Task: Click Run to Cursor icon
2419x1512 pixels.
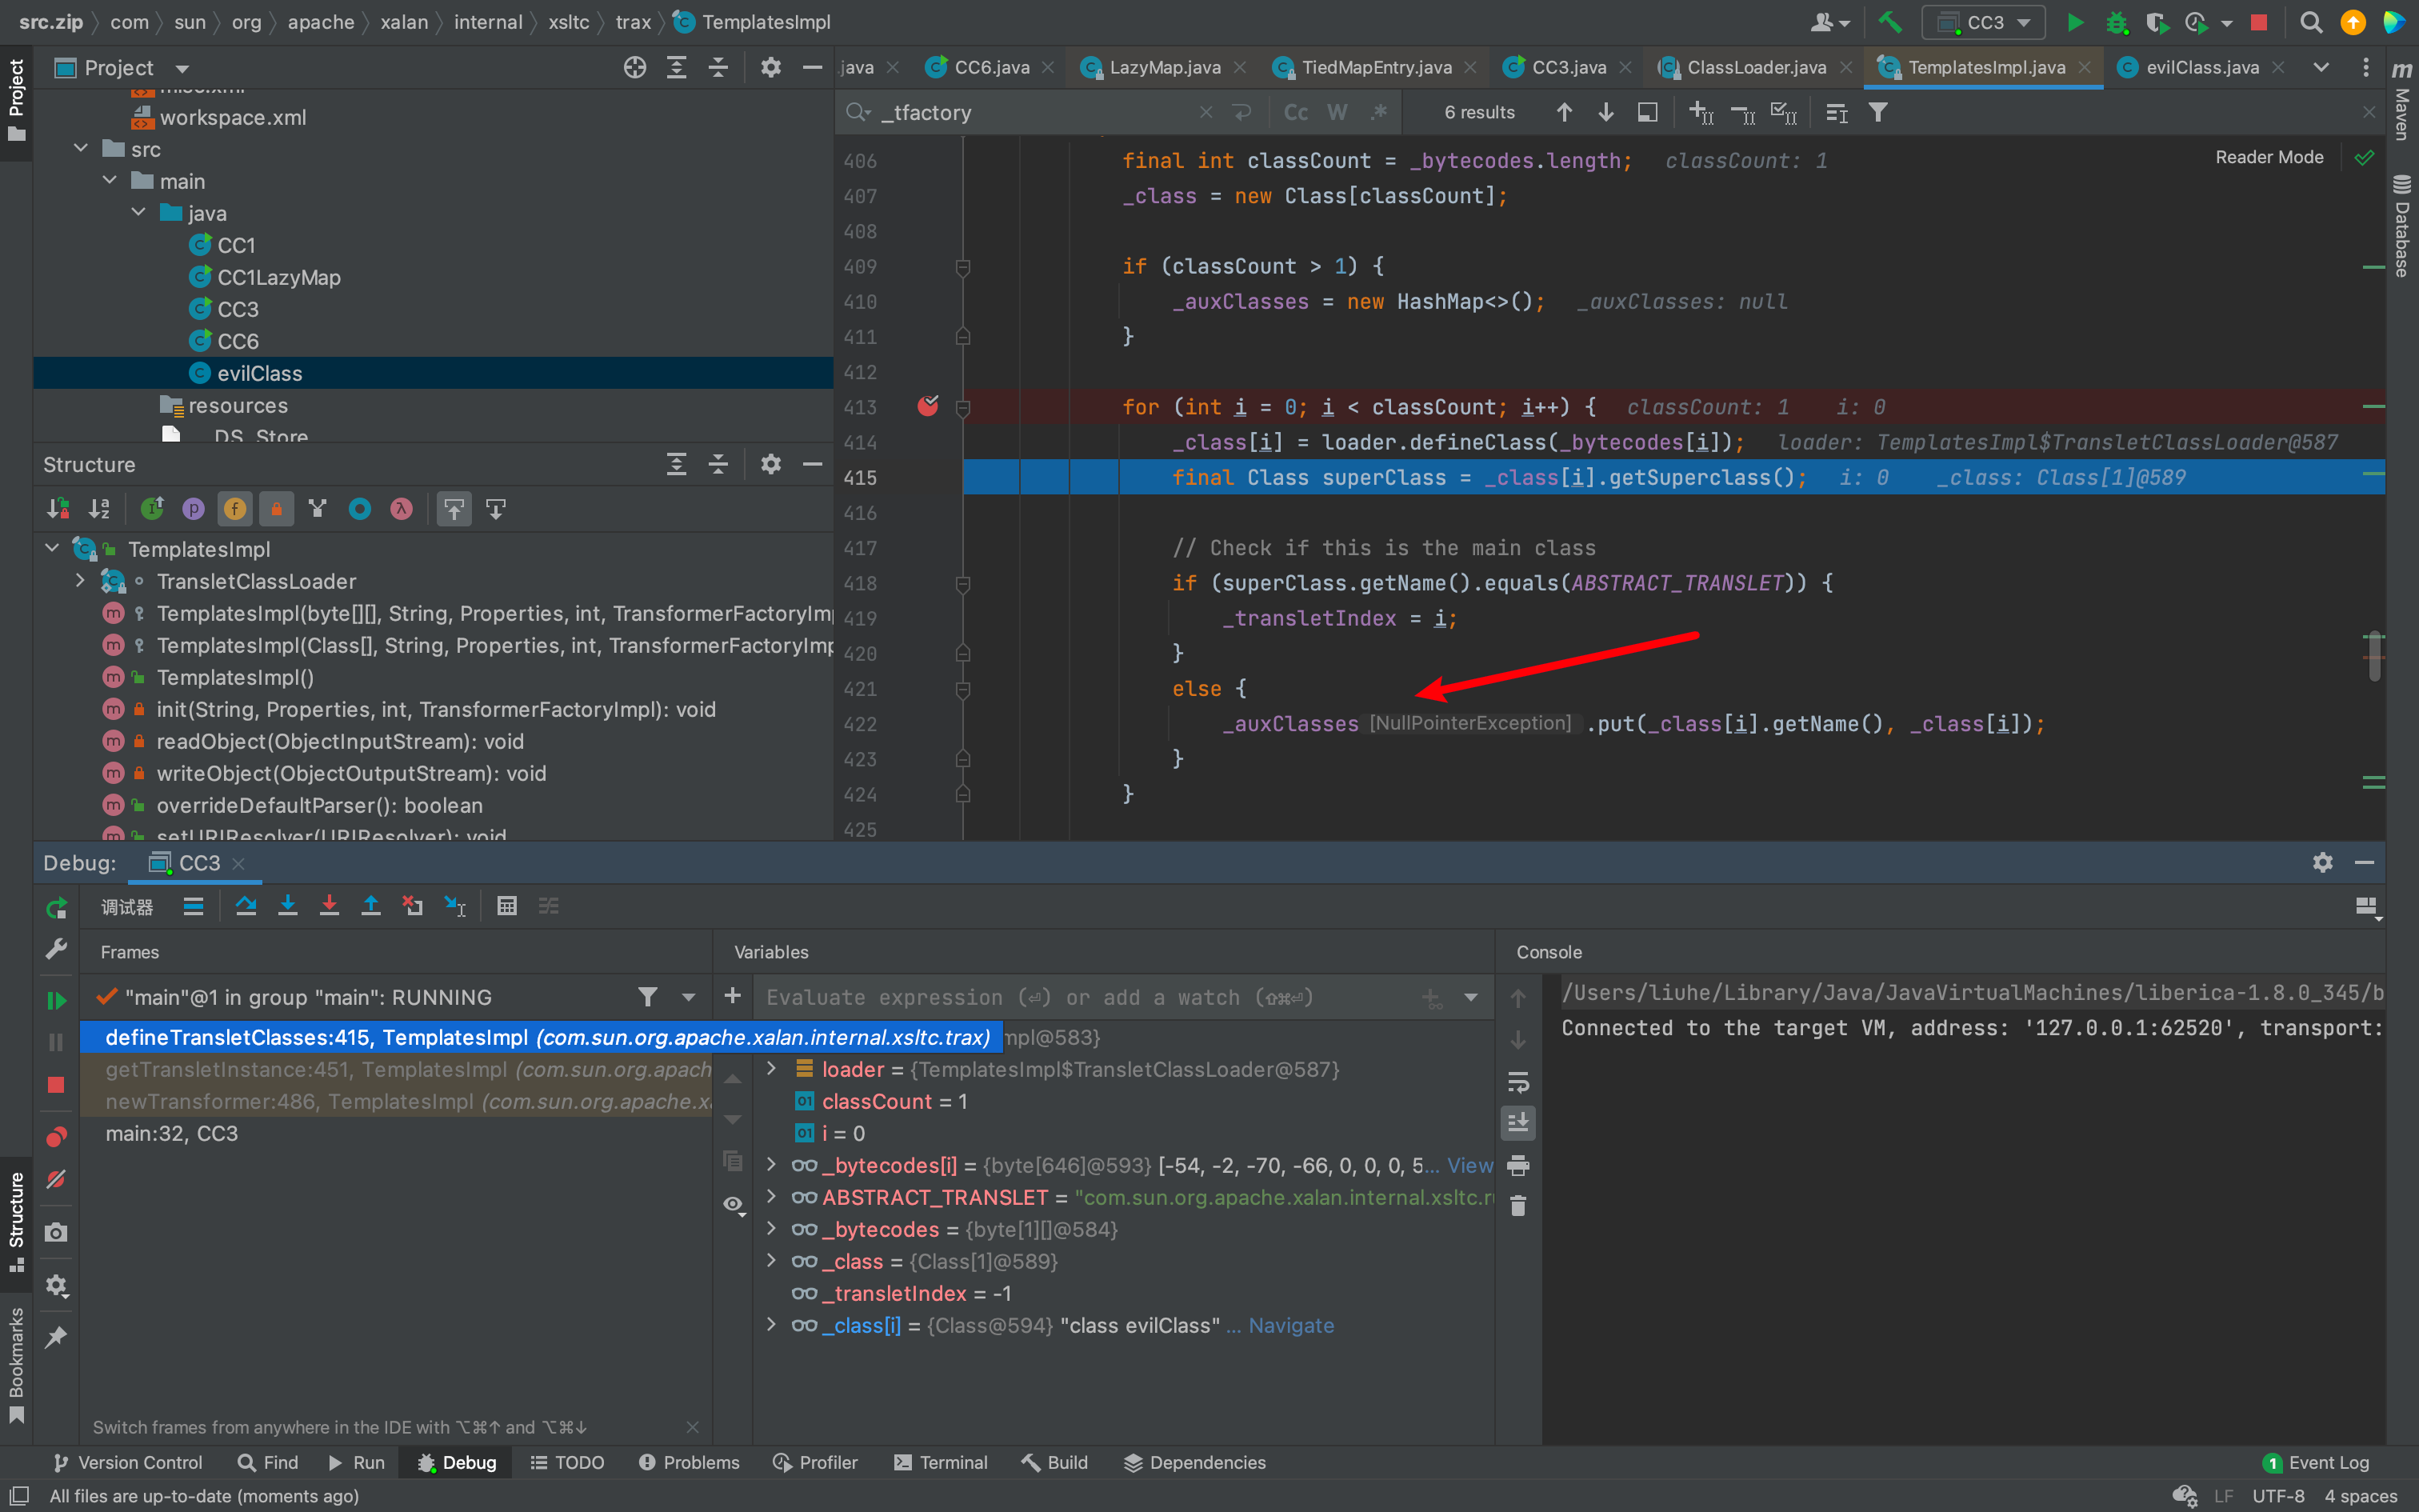Action: (455, 906)
